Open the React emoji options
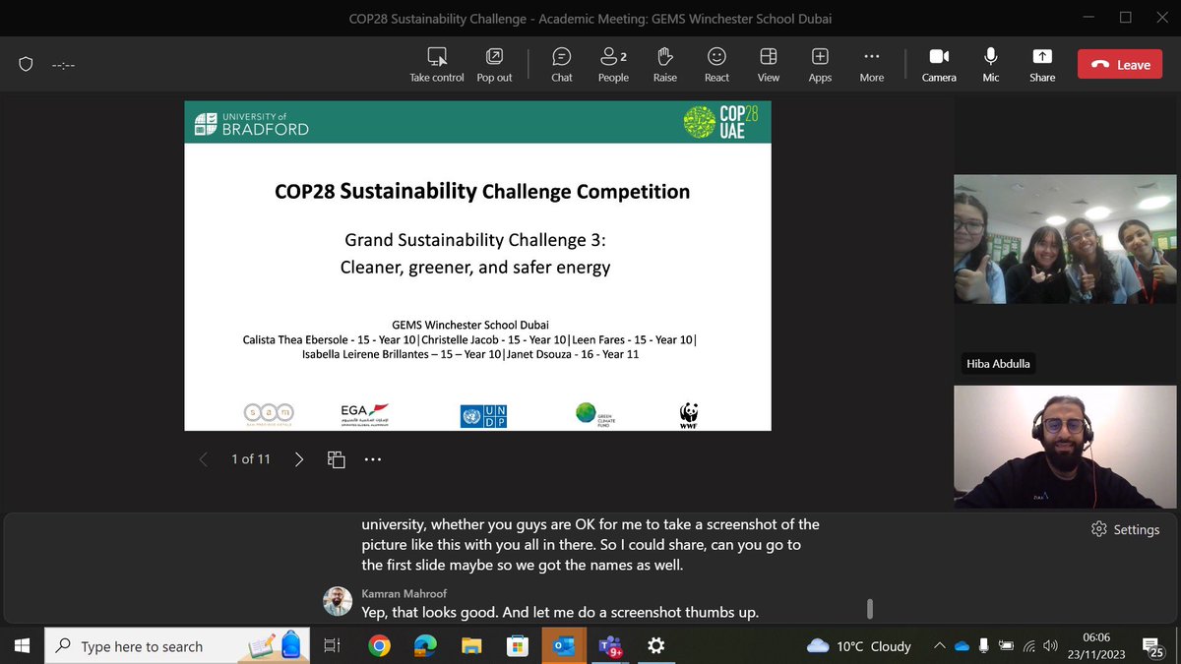1181x664 pixels. tap(716, 65)
